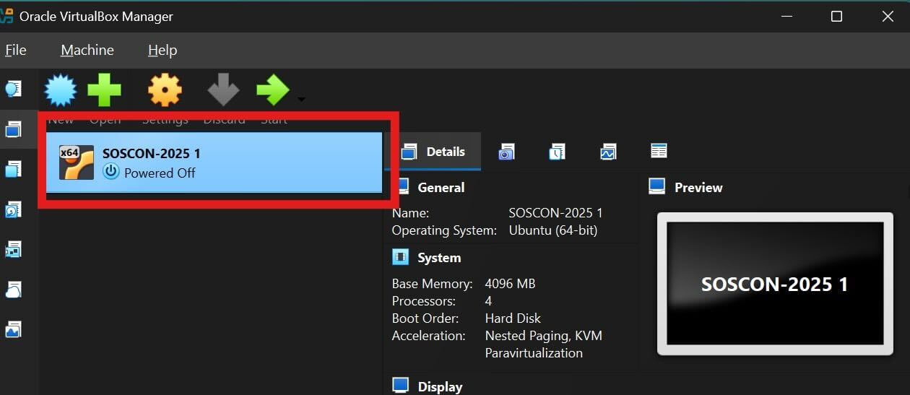Screen dimensions: 910x395
Task: Click the SOSCON-2025 1 preview thumbnail
Action: 774,283
